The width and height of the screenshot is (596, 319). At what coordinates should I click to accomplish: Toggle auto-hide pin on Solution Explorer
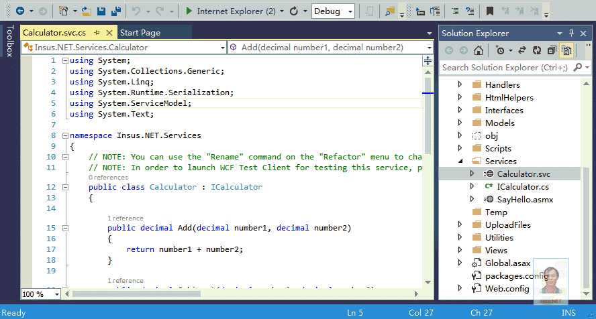(x=571, y=33)
